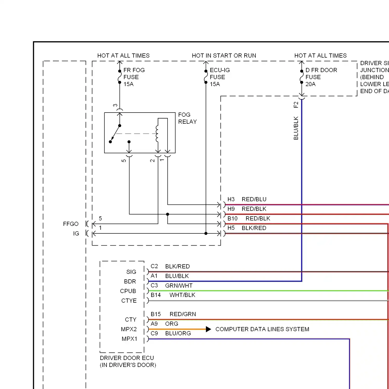
Task: Click the DRIVER DOOR ECU caption
Action: (128, 361)
